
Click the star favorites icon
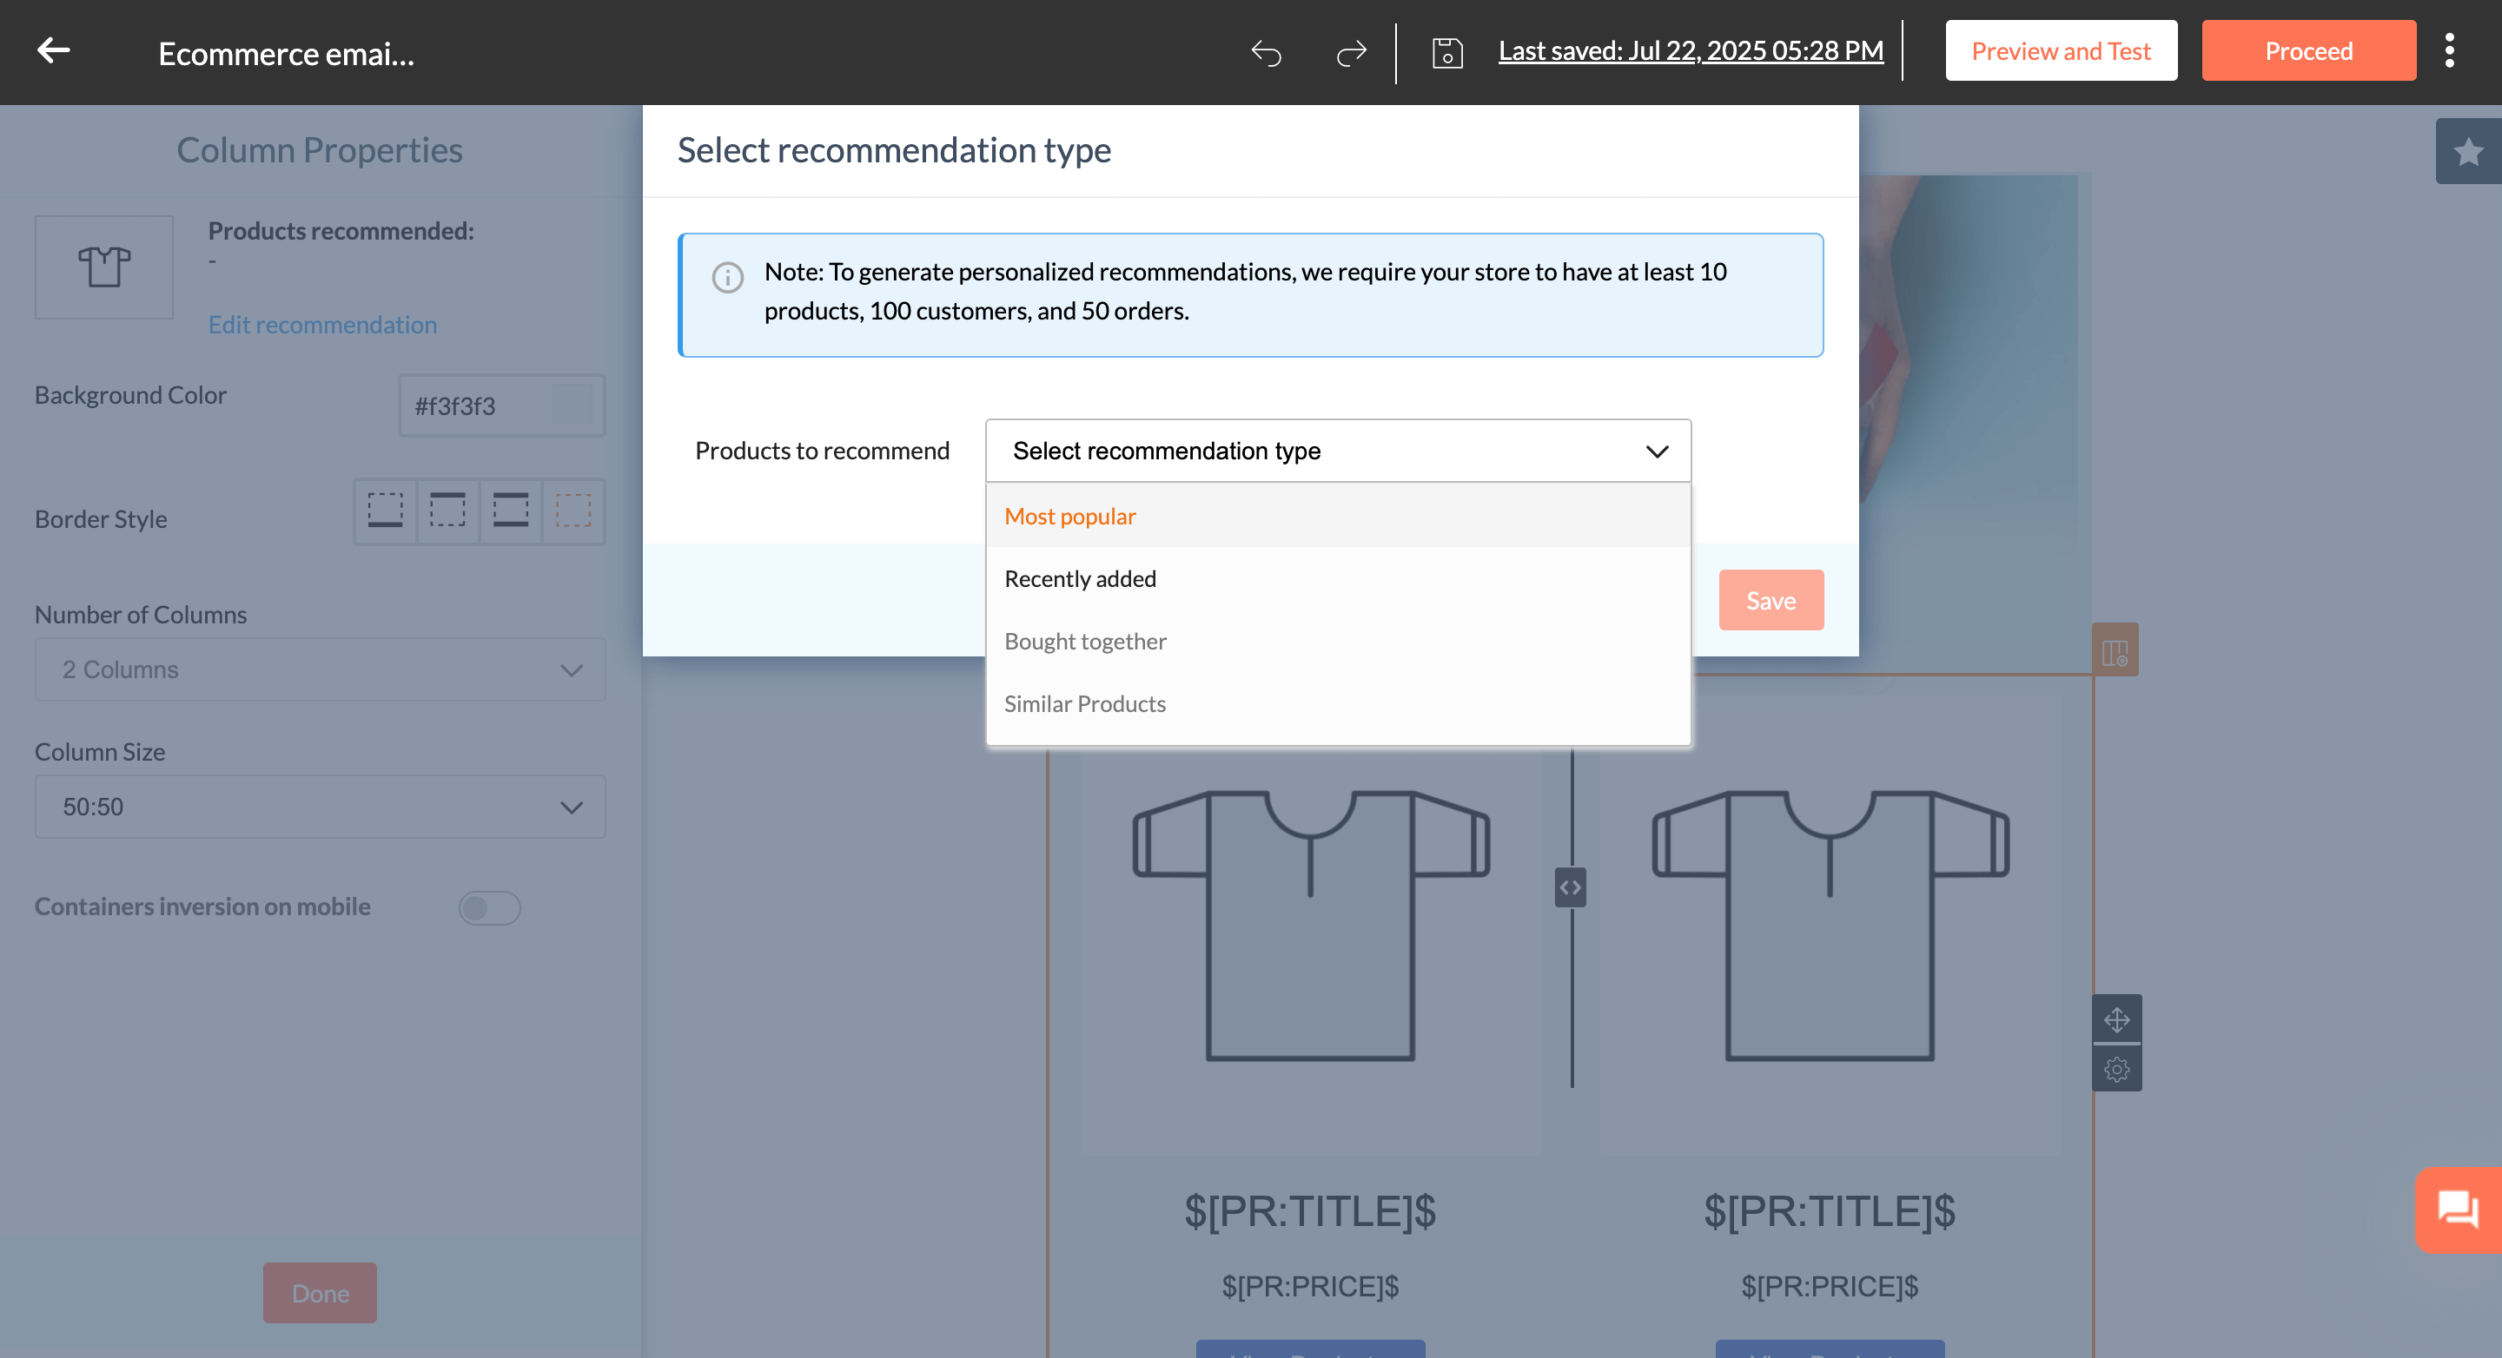point(2467,153)
